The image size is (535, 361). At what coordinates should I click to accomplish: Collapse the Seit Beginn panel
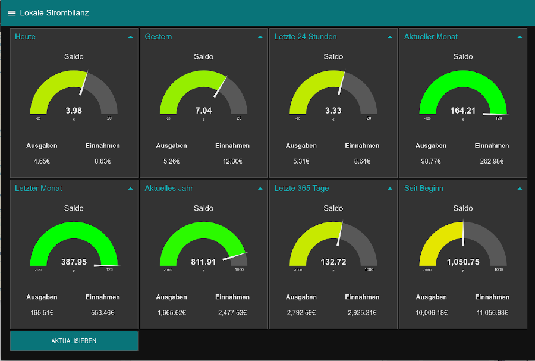[x=520, y=189]
